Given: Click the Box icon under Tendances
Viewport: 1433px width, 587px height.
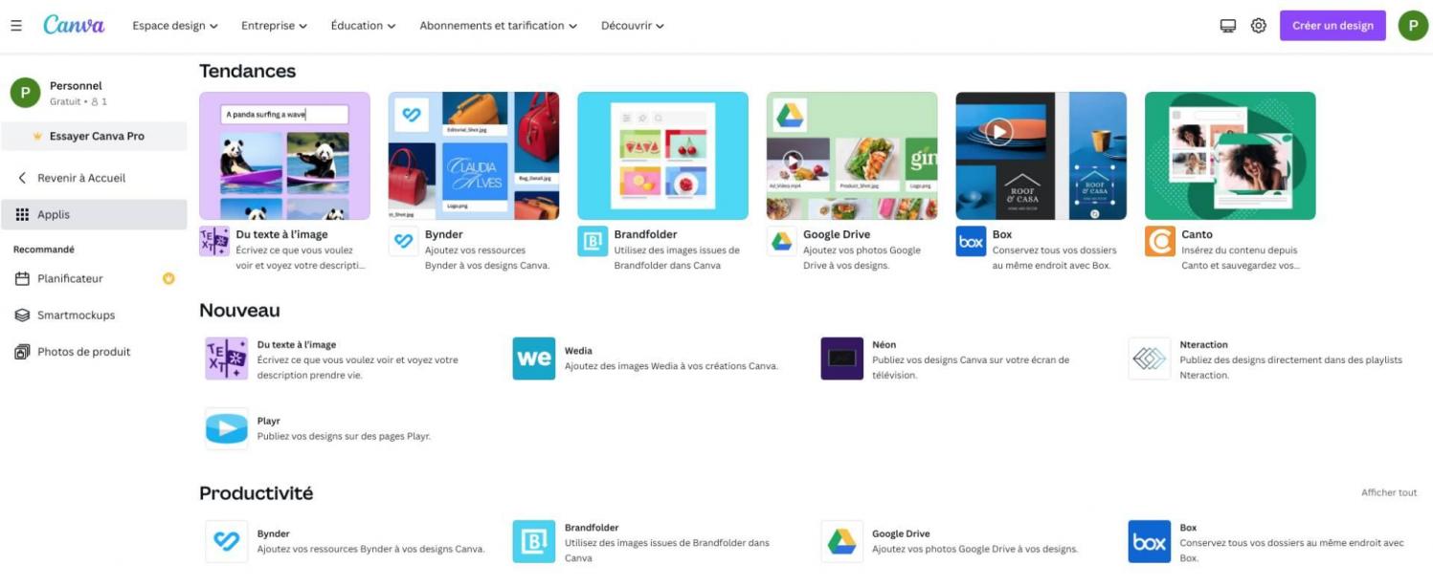Looking at the screenshot, I should pos(971,242).
